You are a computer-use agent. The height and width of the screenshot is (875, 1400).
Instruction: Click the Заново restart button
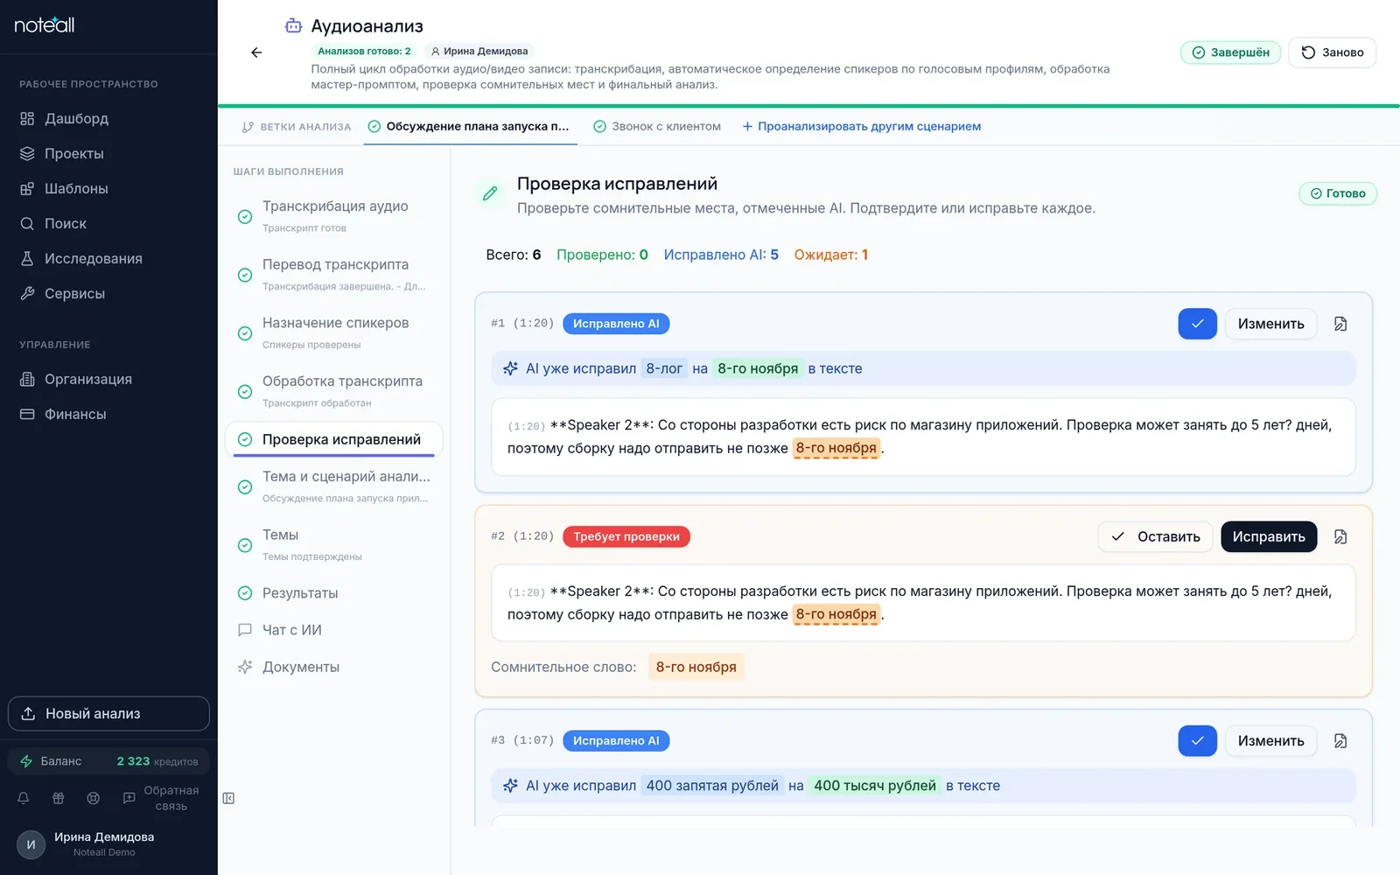coord(1332,52)
